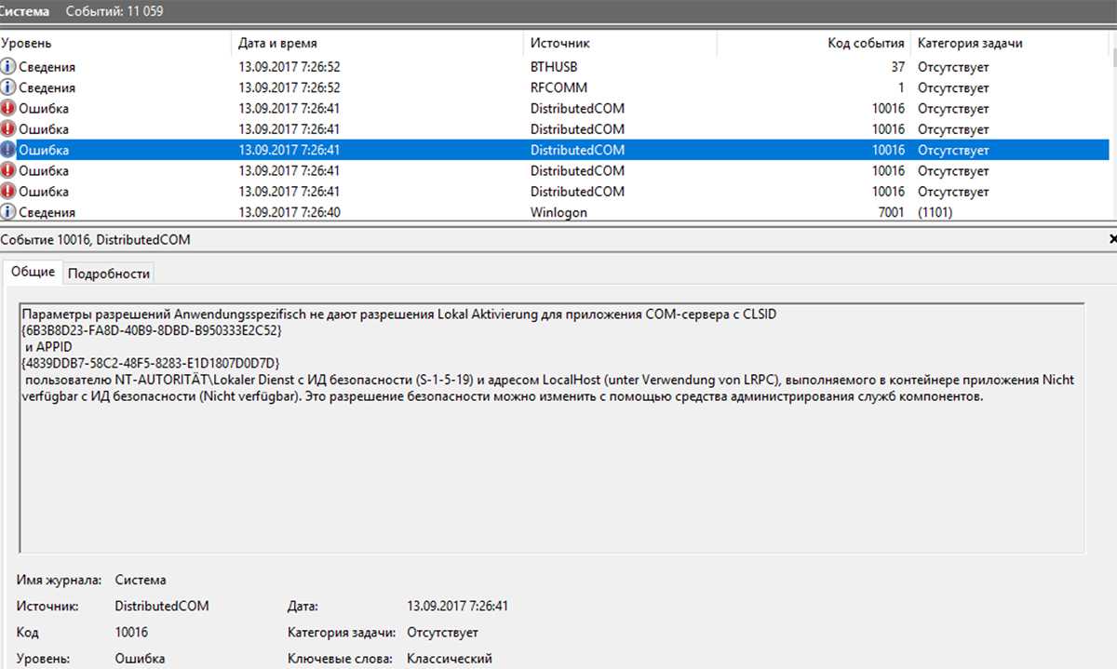Close the event 10016 details pane
This screenshot has height=669, width=1117.
pos(1112,239)
